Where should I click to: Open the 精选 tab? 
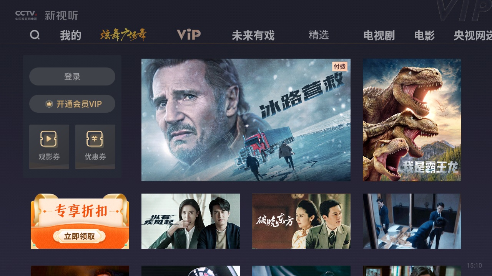coord(319,35)
